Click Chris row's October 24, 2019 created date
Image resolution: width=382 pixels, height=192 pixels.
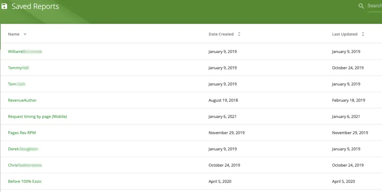tap(224, 165)
